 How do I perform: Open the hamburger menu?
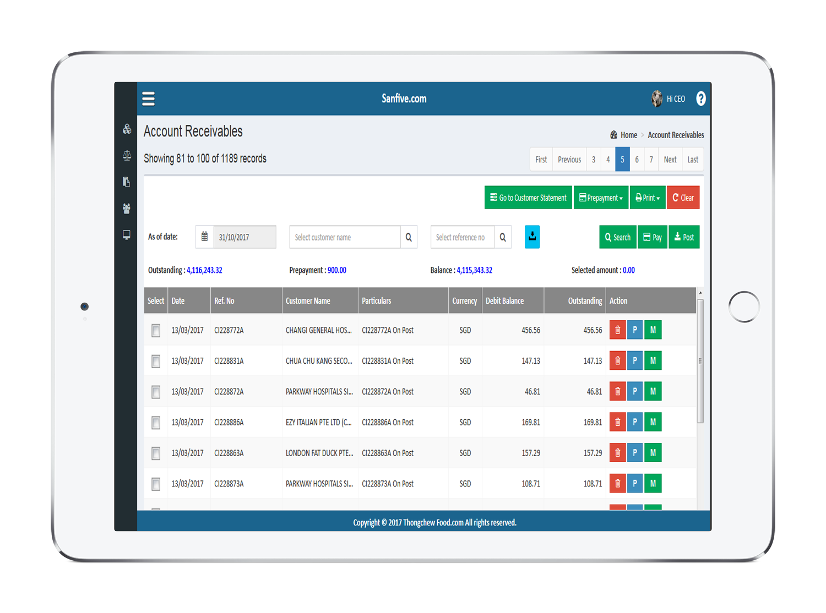pyautogui.click(x=148, y=98)
